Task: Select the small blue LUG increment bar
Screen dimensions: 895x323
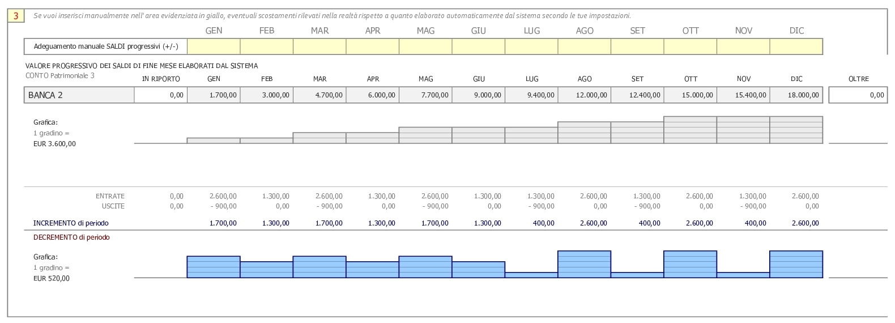Action: (x=531, y=275)
